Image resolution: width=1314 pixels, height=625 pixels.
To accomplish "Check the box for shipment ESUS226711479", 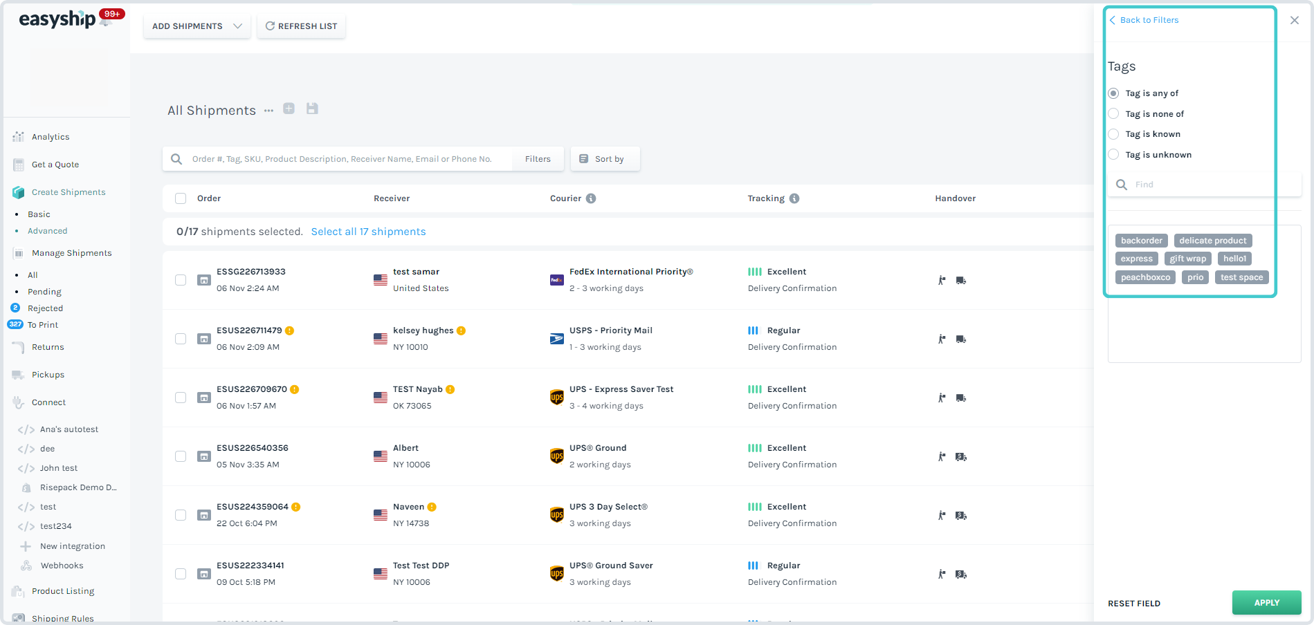I will pos(181,339).
